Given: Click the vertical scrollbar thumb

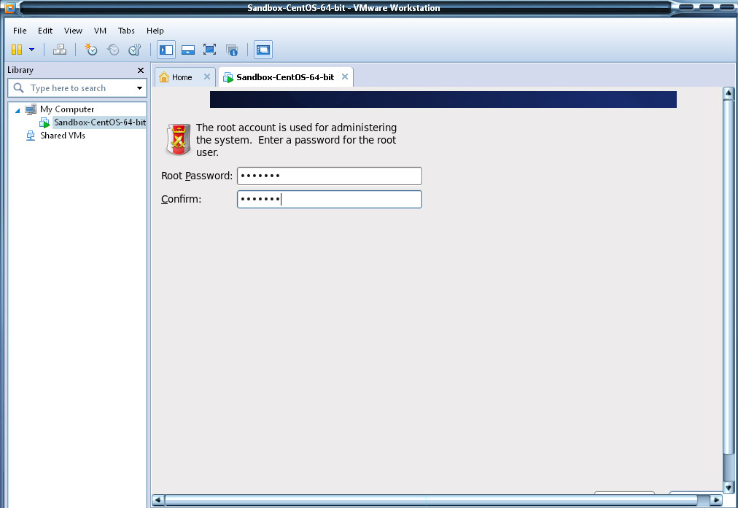Looking at the screenshot, I should pos(728,276).
